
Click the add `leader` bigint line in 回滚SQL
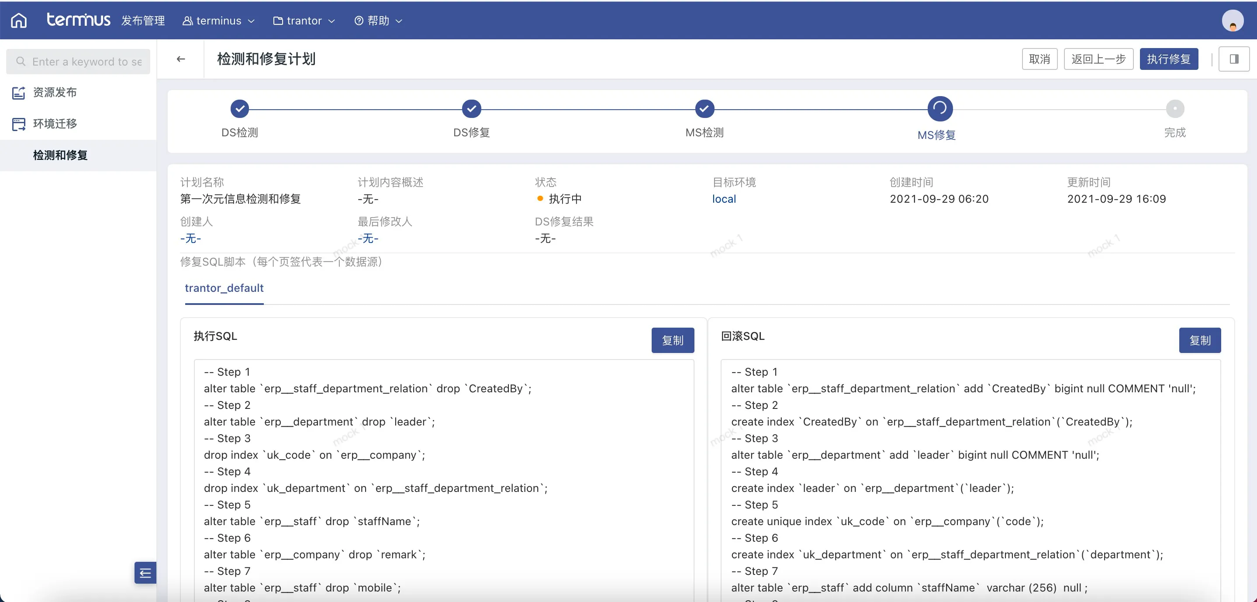(x=915, y=455)
